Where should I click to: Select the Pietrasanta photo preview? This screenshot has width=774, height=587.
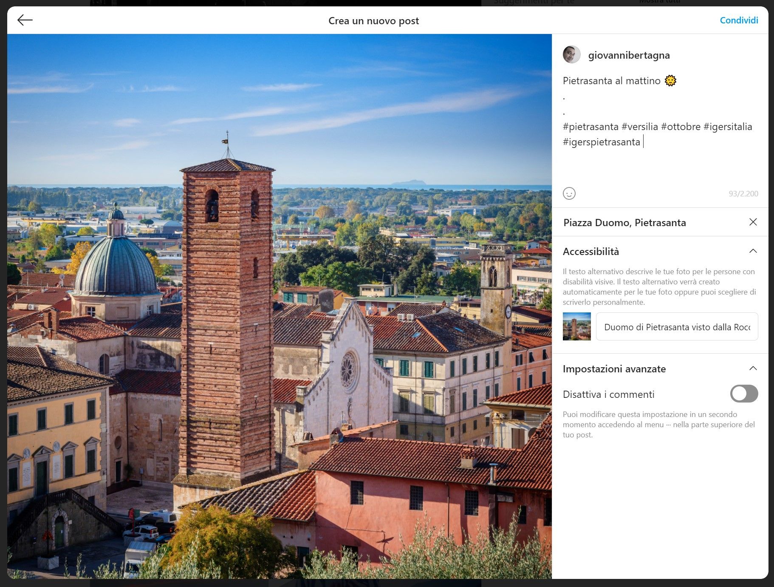[280, 306]
